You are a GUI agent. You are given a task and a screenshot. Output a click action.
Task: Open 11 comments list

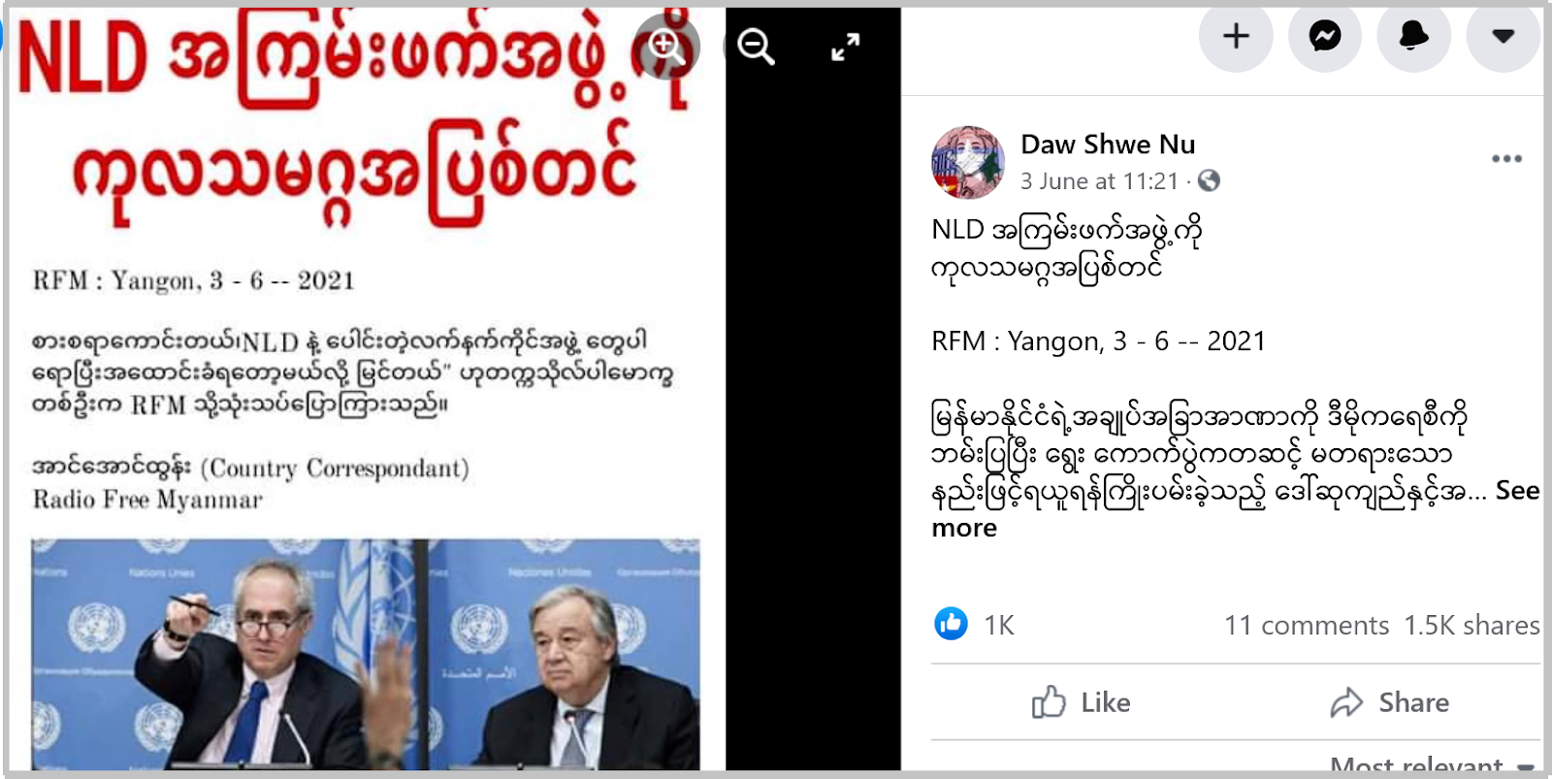[1307, 626]
